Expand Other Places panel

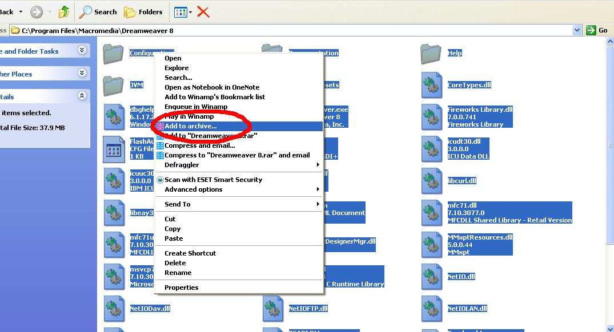pyautogui.click(x=82, y=73)
